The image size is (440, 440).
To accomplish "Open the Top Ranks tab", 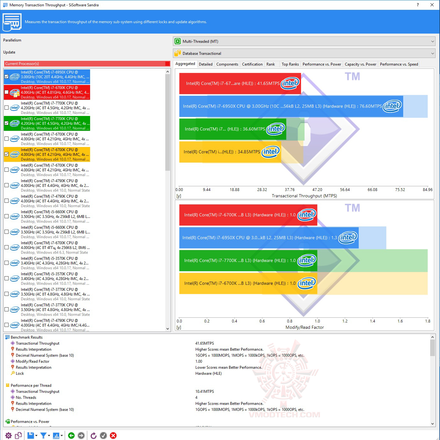I will pos(290,64).
